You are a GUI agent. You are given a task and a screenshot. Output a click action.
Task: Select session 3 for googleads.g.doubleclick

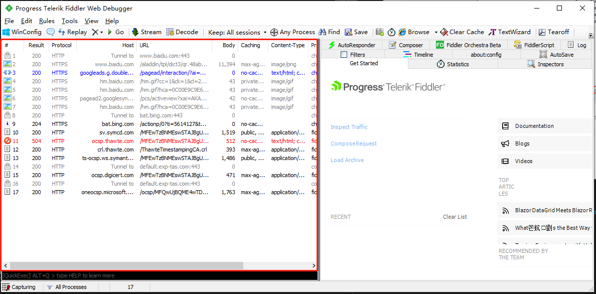[160, 73]
